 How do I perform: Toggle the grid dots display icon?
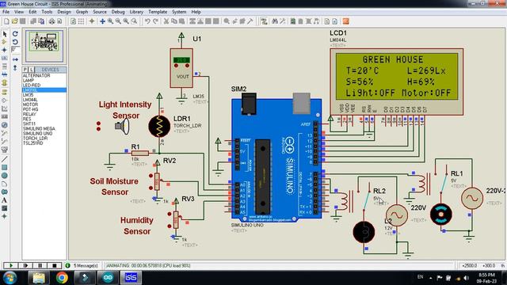[81, 21]
